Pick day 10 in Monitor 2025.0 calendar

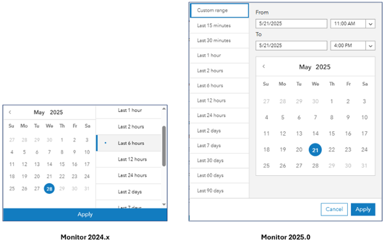point(365,118)
